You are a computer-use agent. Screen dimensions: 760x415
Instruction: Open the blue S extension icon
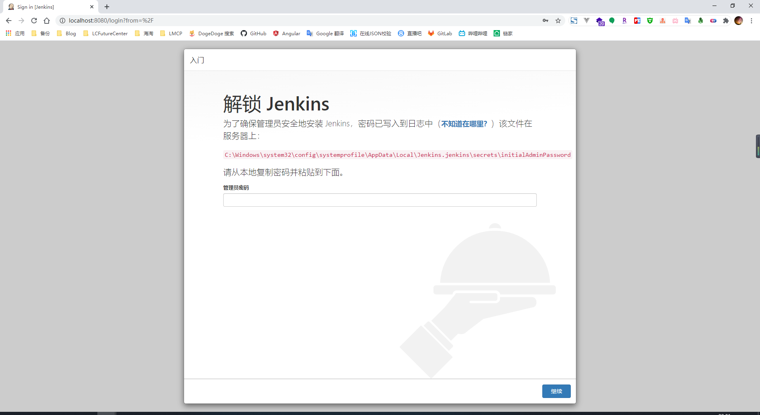click(574, 21)
